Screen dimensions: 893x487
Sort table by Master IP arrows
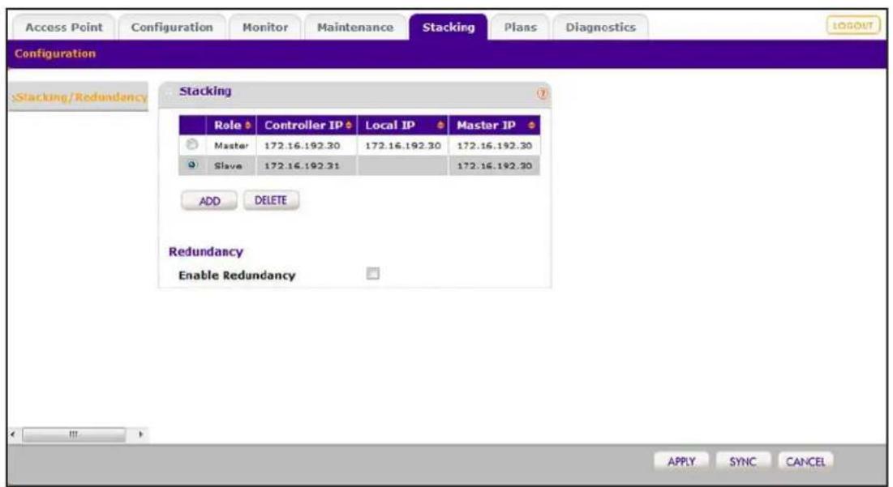[531, 125]
